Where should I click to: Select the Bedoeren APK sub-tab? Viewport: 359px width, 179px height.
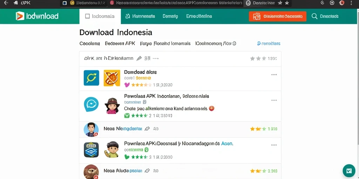pos(120,43)
